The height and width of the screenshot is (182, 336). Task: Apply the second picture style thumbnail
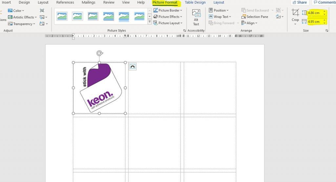[77, 16]
